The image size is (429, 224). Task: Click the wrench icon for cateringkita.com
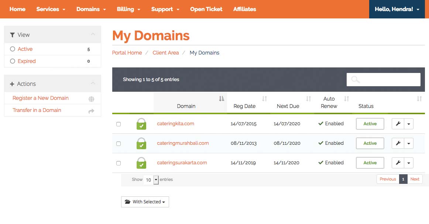(x=398, y=124)
